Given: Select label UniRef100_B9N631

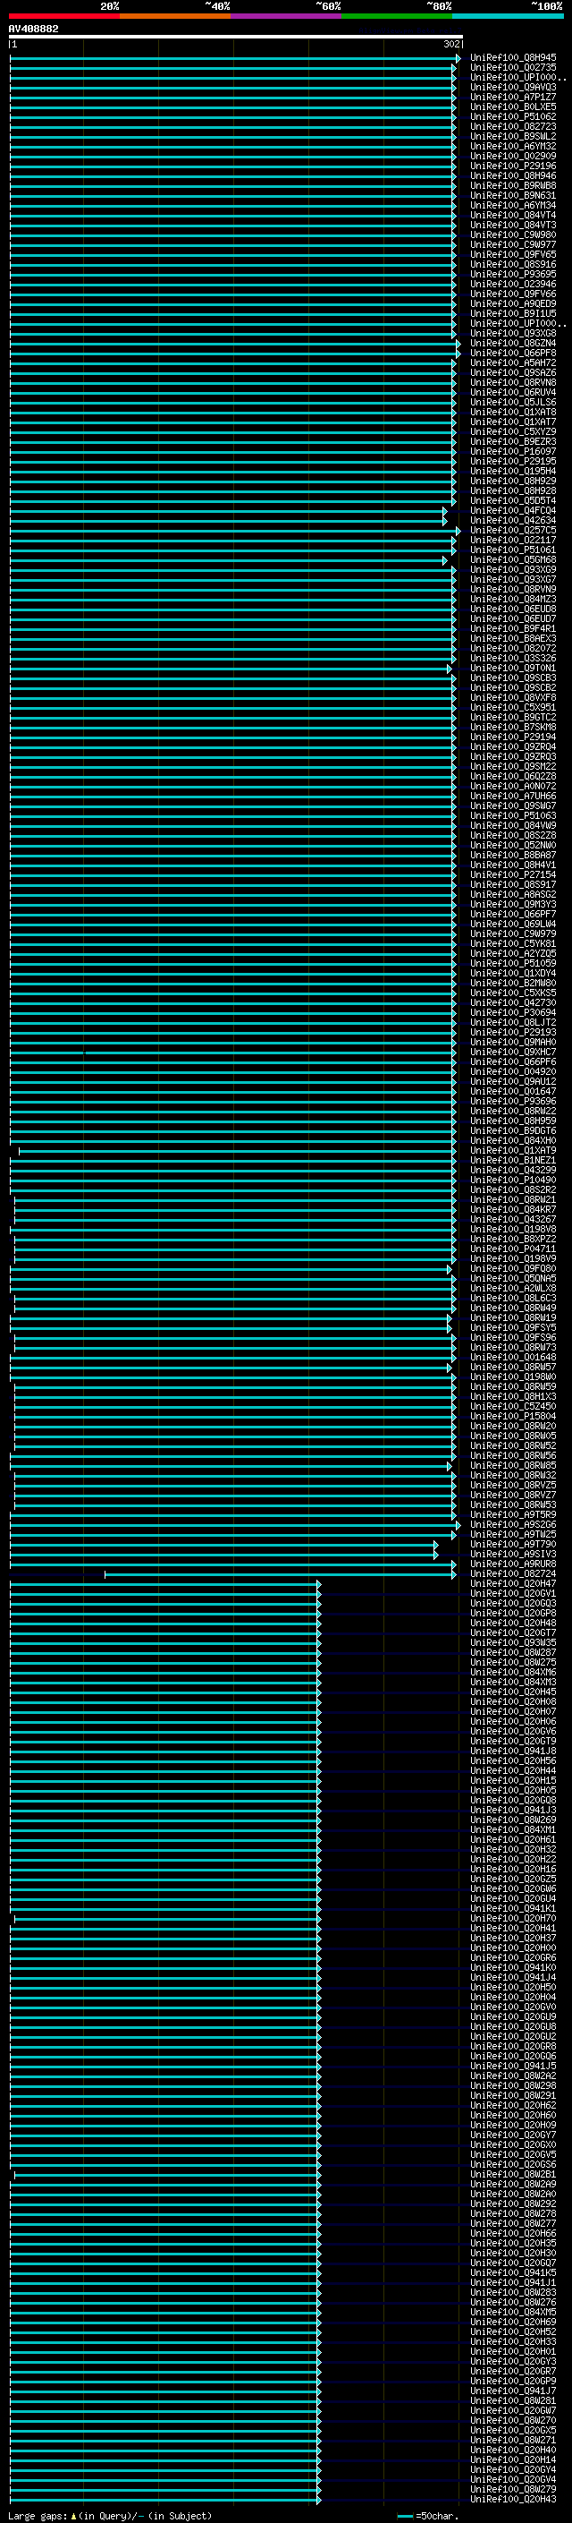Looking at the screenshot, I should tap(513, 195).
